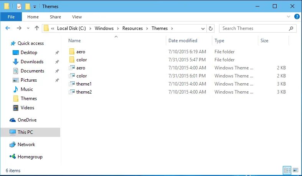This screenshot has height=176, width=302.
Task: Click the Properties icon in quick access toolbar
Action: [x=19, y=7]
